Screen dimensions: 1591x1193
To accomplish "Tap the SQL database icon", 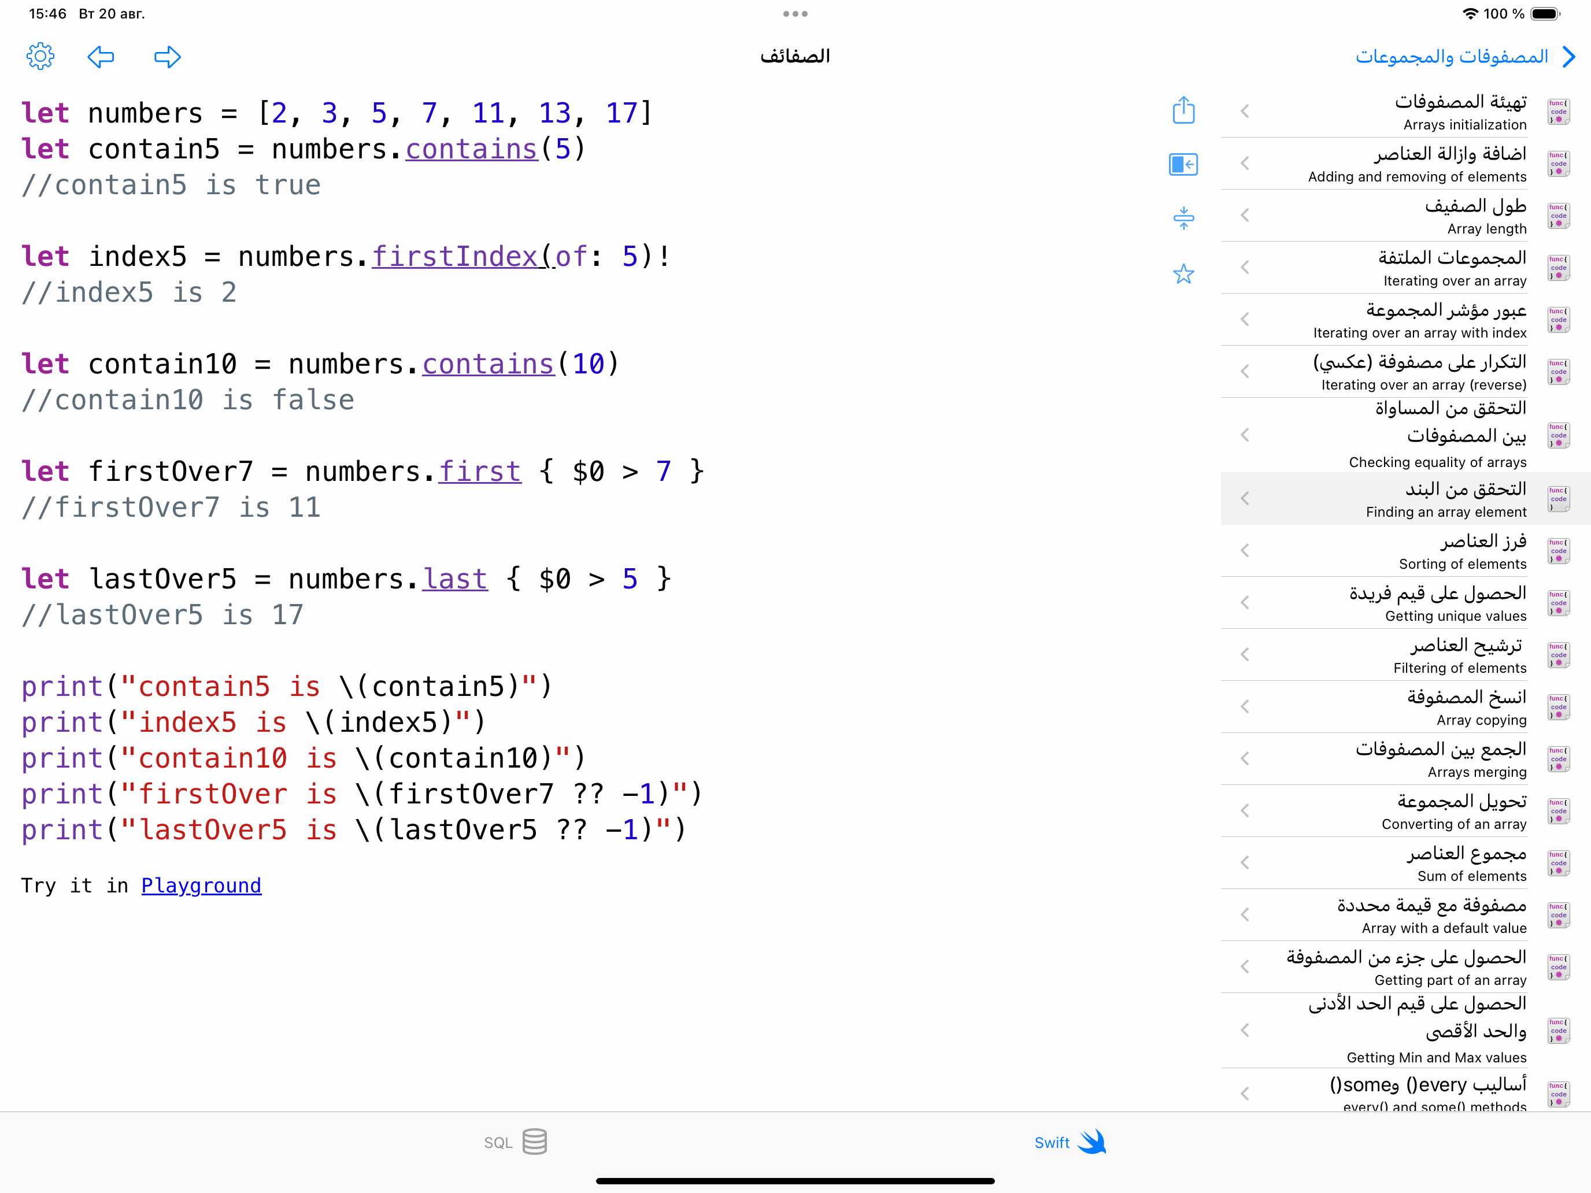I will pyautogui.click(x=534, y=1141).
